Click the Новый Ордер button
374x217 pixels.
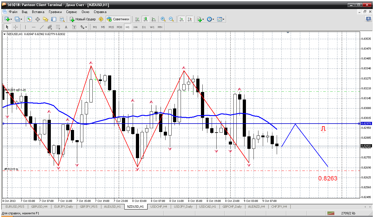pos(83,19)
